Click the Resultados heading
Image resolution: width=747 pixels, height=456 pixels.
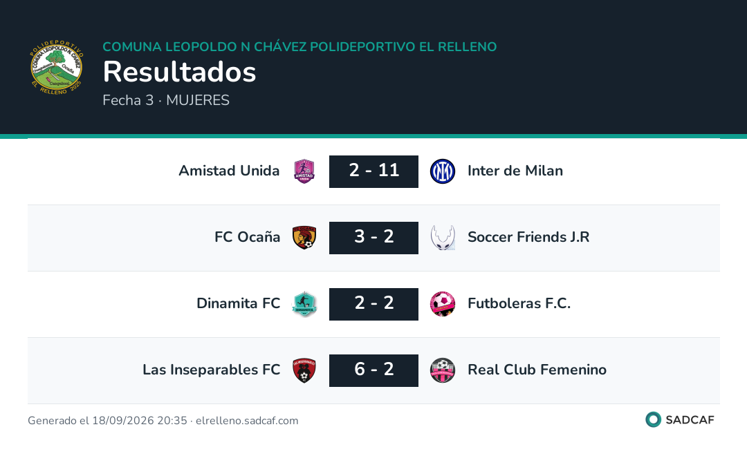click(180, 72)
